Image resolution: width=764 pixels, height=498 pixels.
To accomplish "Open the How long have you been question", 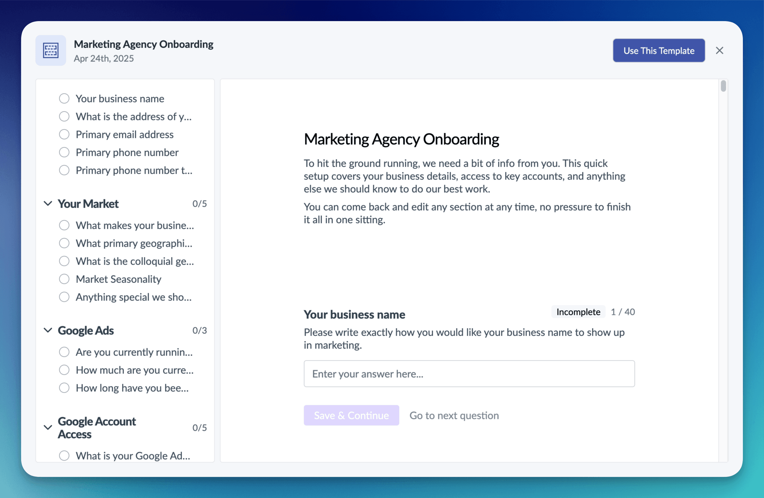I will 132,388.
